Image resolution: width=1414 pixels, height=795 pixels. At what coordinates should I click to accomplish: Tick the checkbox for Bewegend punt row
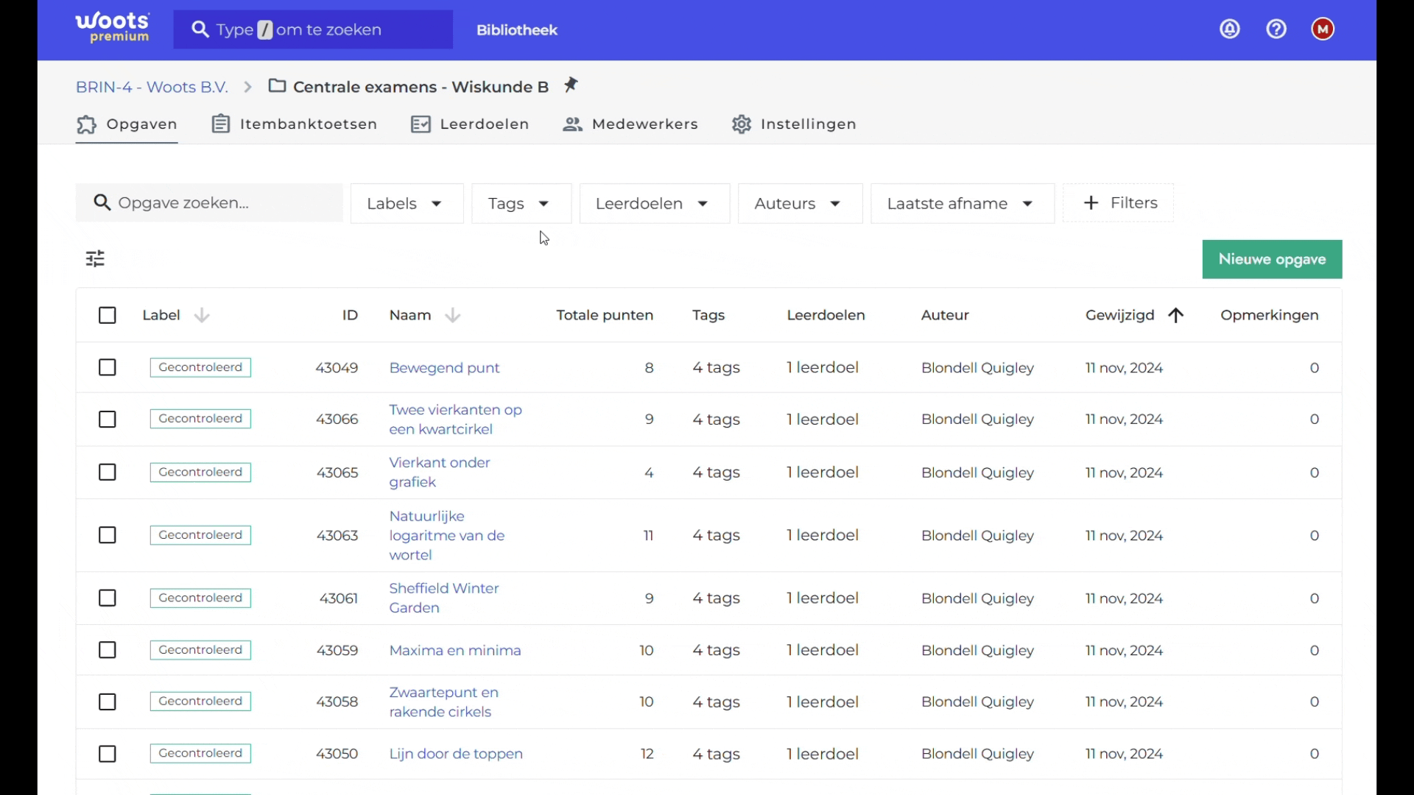[x=108, y=368]
